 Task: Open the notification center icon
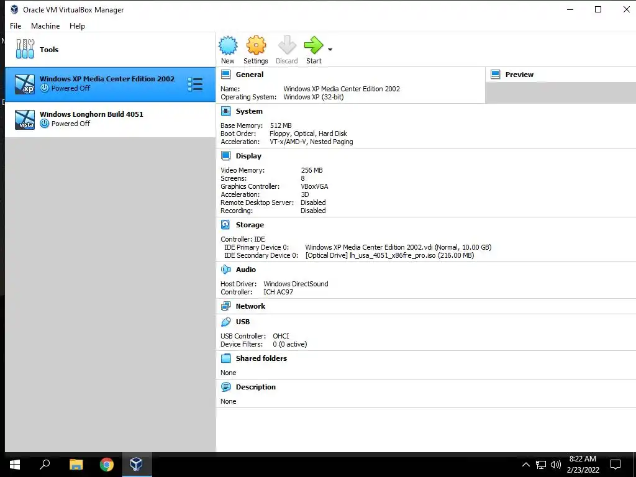point(616,465)
